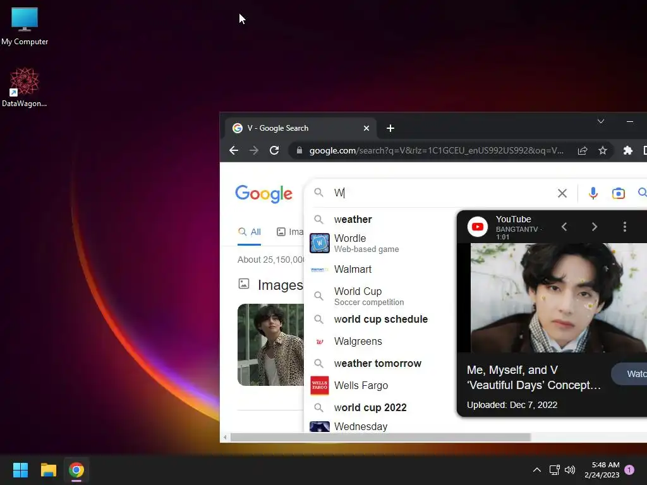The image size is (647, 485).
Task: Click the horizontal scrollbar thumb
Action: [x=380, y=437]
